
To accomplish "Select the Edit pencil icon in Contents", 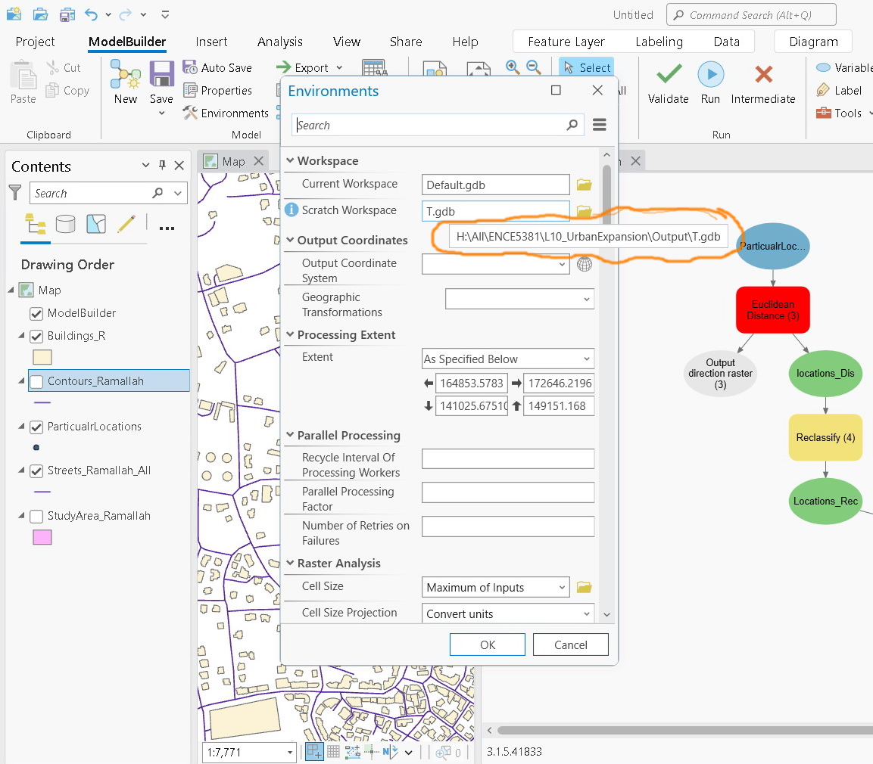I will pos(125,225).
